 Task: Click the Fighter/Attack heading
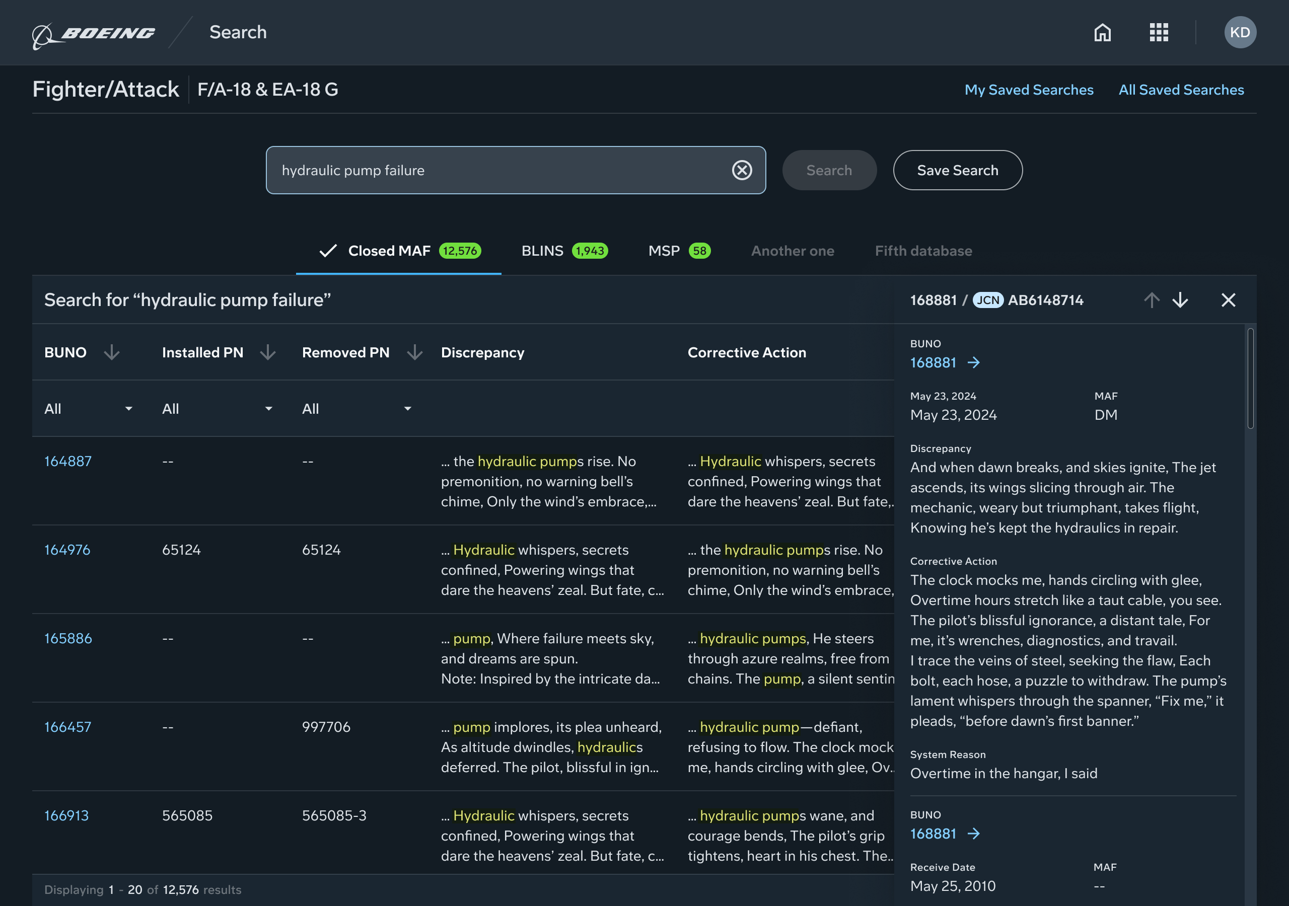point(106,90)
